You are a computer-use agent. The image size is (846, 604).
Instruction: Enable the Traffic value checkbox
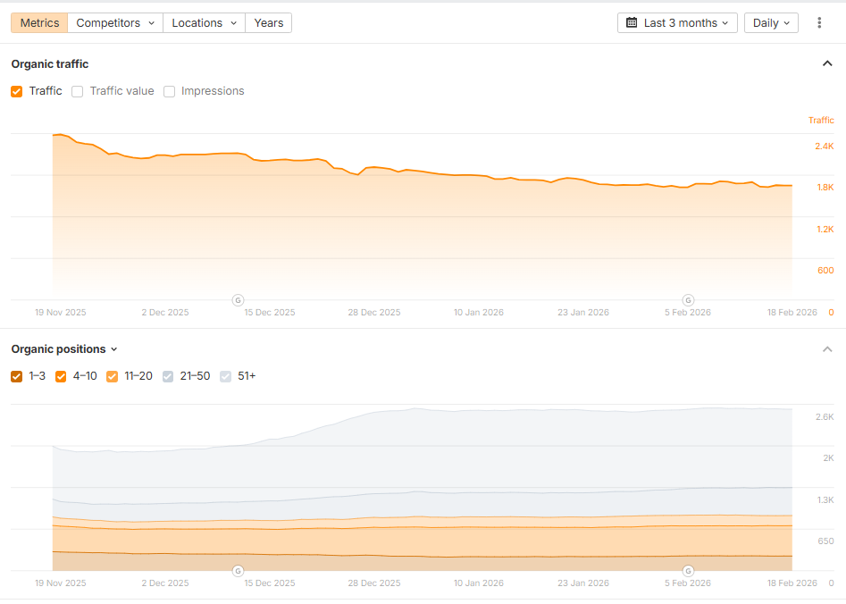(x=78, y=91)
